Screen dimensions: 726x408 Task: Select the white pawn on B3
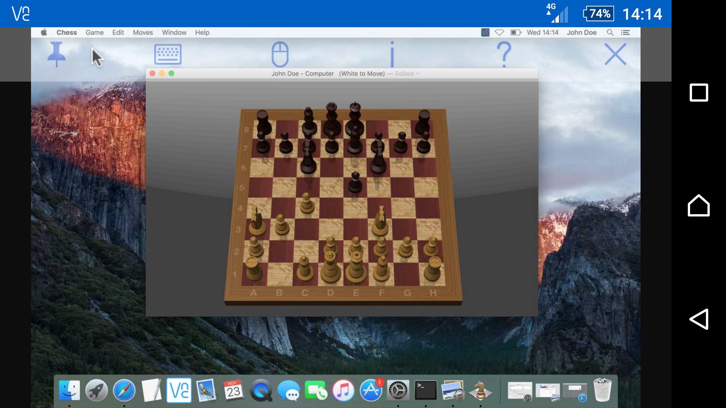tap(281, 225)
